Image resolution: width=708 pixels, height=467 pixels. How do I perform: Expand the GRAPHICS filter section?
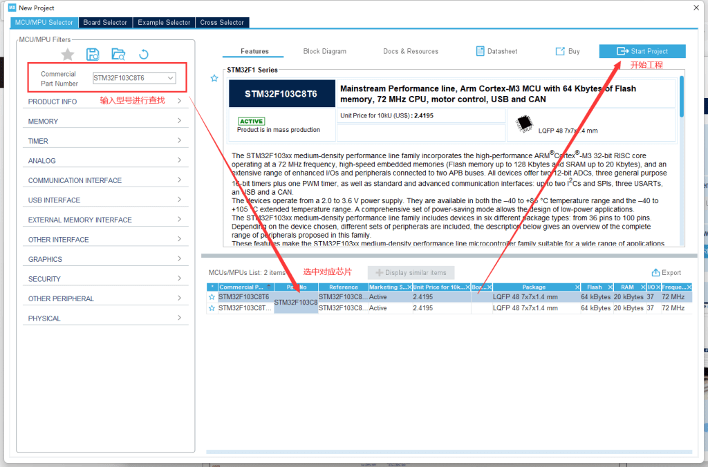(106, 260)
